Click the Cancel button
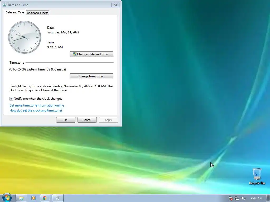 tap(87, 120)
